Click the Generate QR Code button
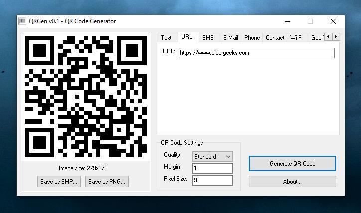The height and width of the screenshot is (213, 361). point(292,164)
